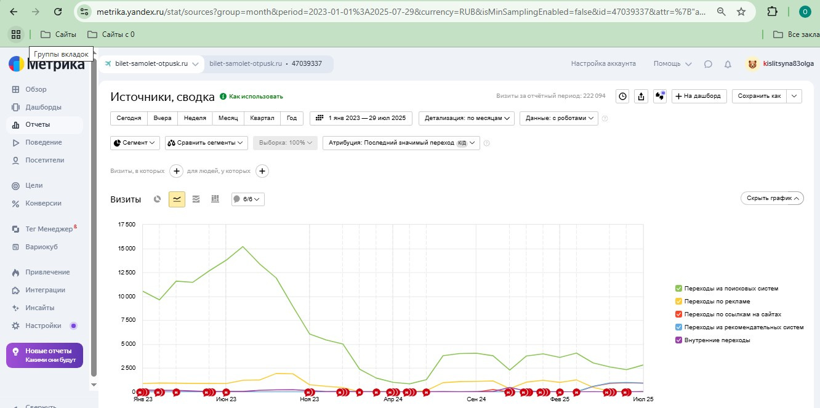Open the report history clock icon
Screen dimensions: 820x408
[623, 96]
